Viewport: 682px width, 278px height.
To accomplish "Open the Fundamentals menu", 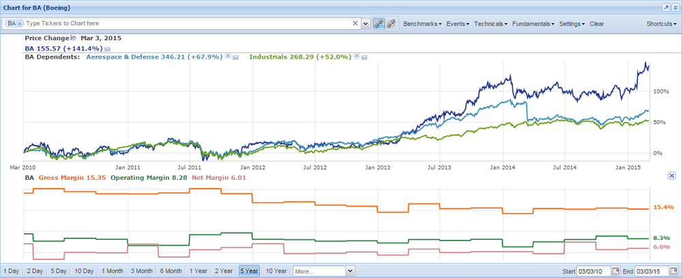I will tap(533, 24).
